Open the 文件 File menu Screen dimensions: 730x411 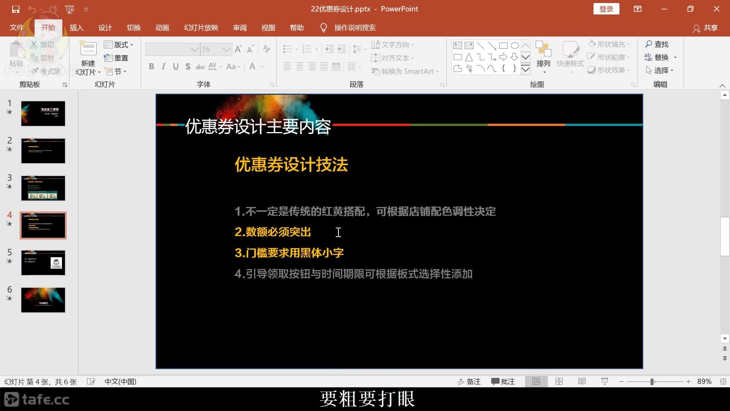click(x=17, y=28)
